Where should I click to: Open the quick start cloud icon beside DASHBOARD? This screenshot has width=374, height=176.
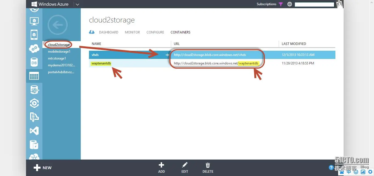(92, 32)
